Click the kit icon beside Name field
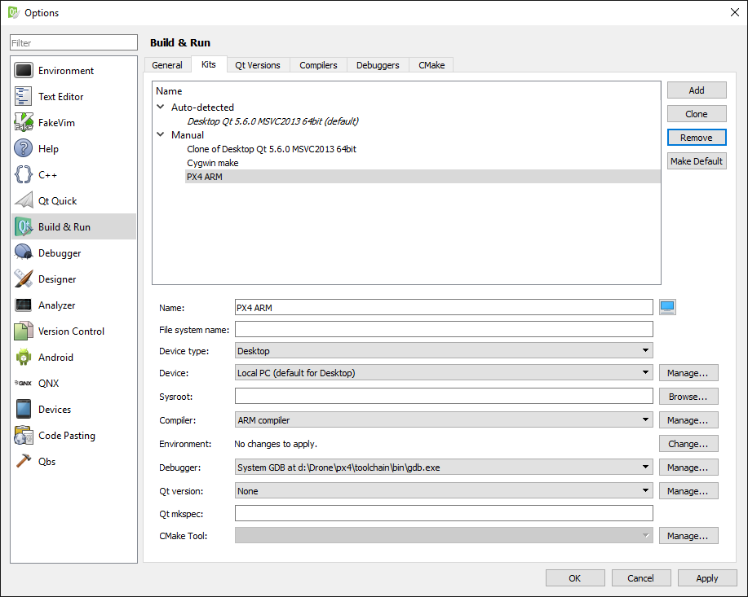 [668, 307]
